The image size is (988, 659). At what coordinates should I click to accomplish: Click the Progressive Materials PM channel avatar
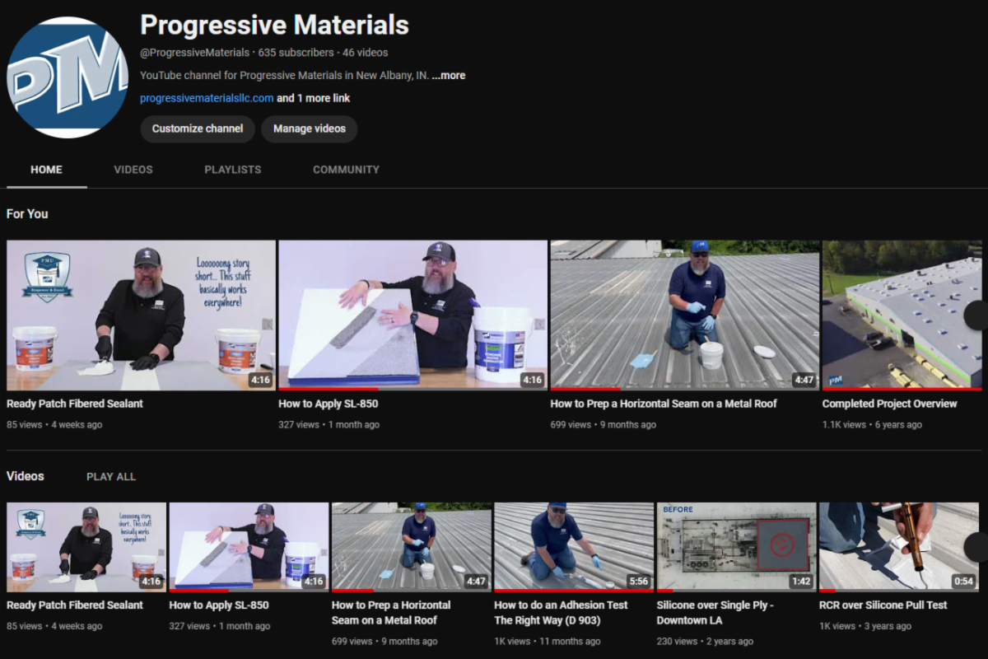tap(68, 77)
